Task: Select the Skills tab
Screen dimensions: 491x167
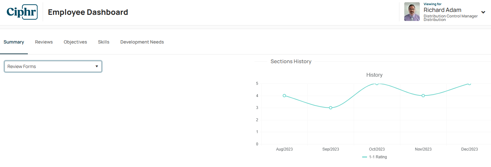Action: [x=104, y=42]
